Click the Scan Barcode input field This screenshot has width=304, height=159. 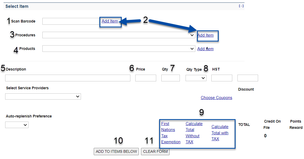click(71, 21)
